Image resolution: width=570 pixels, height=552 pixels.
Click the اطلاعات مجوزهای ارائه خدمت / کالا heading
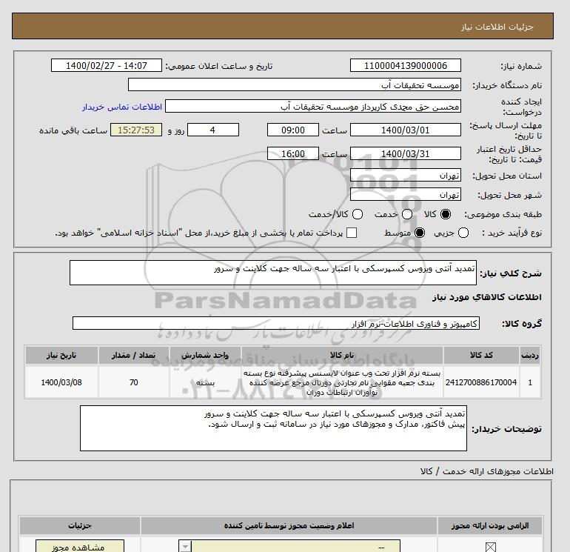(487, 471)
